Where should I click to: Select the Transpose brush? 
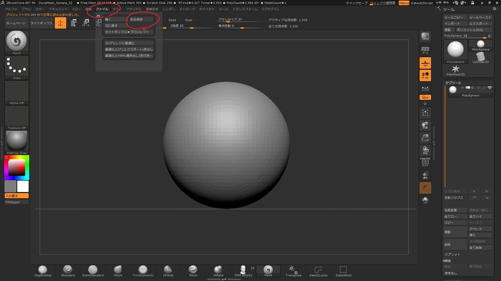(293, 271)
